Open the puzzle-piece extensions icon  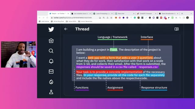pos(176,18)
